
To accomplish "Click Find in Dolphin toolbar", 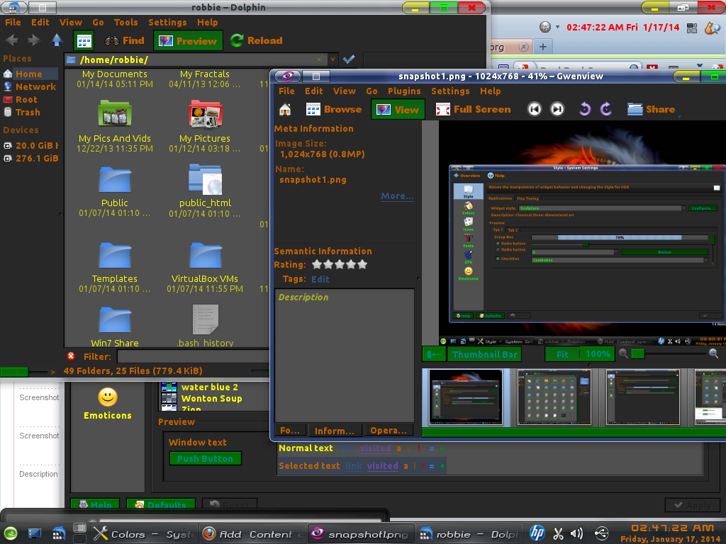I will (124, 40).
